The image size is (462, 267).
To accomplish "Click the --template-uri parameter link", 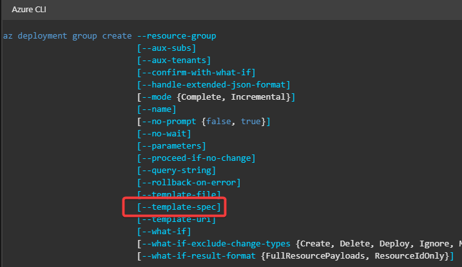I will 177,219.
